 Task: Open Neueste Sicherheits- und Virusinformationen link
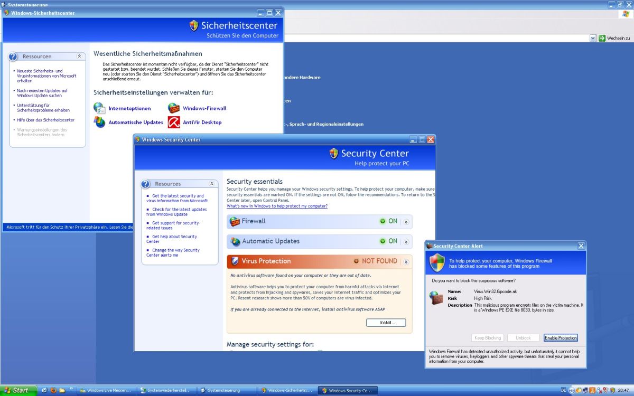tap(46, 76)
